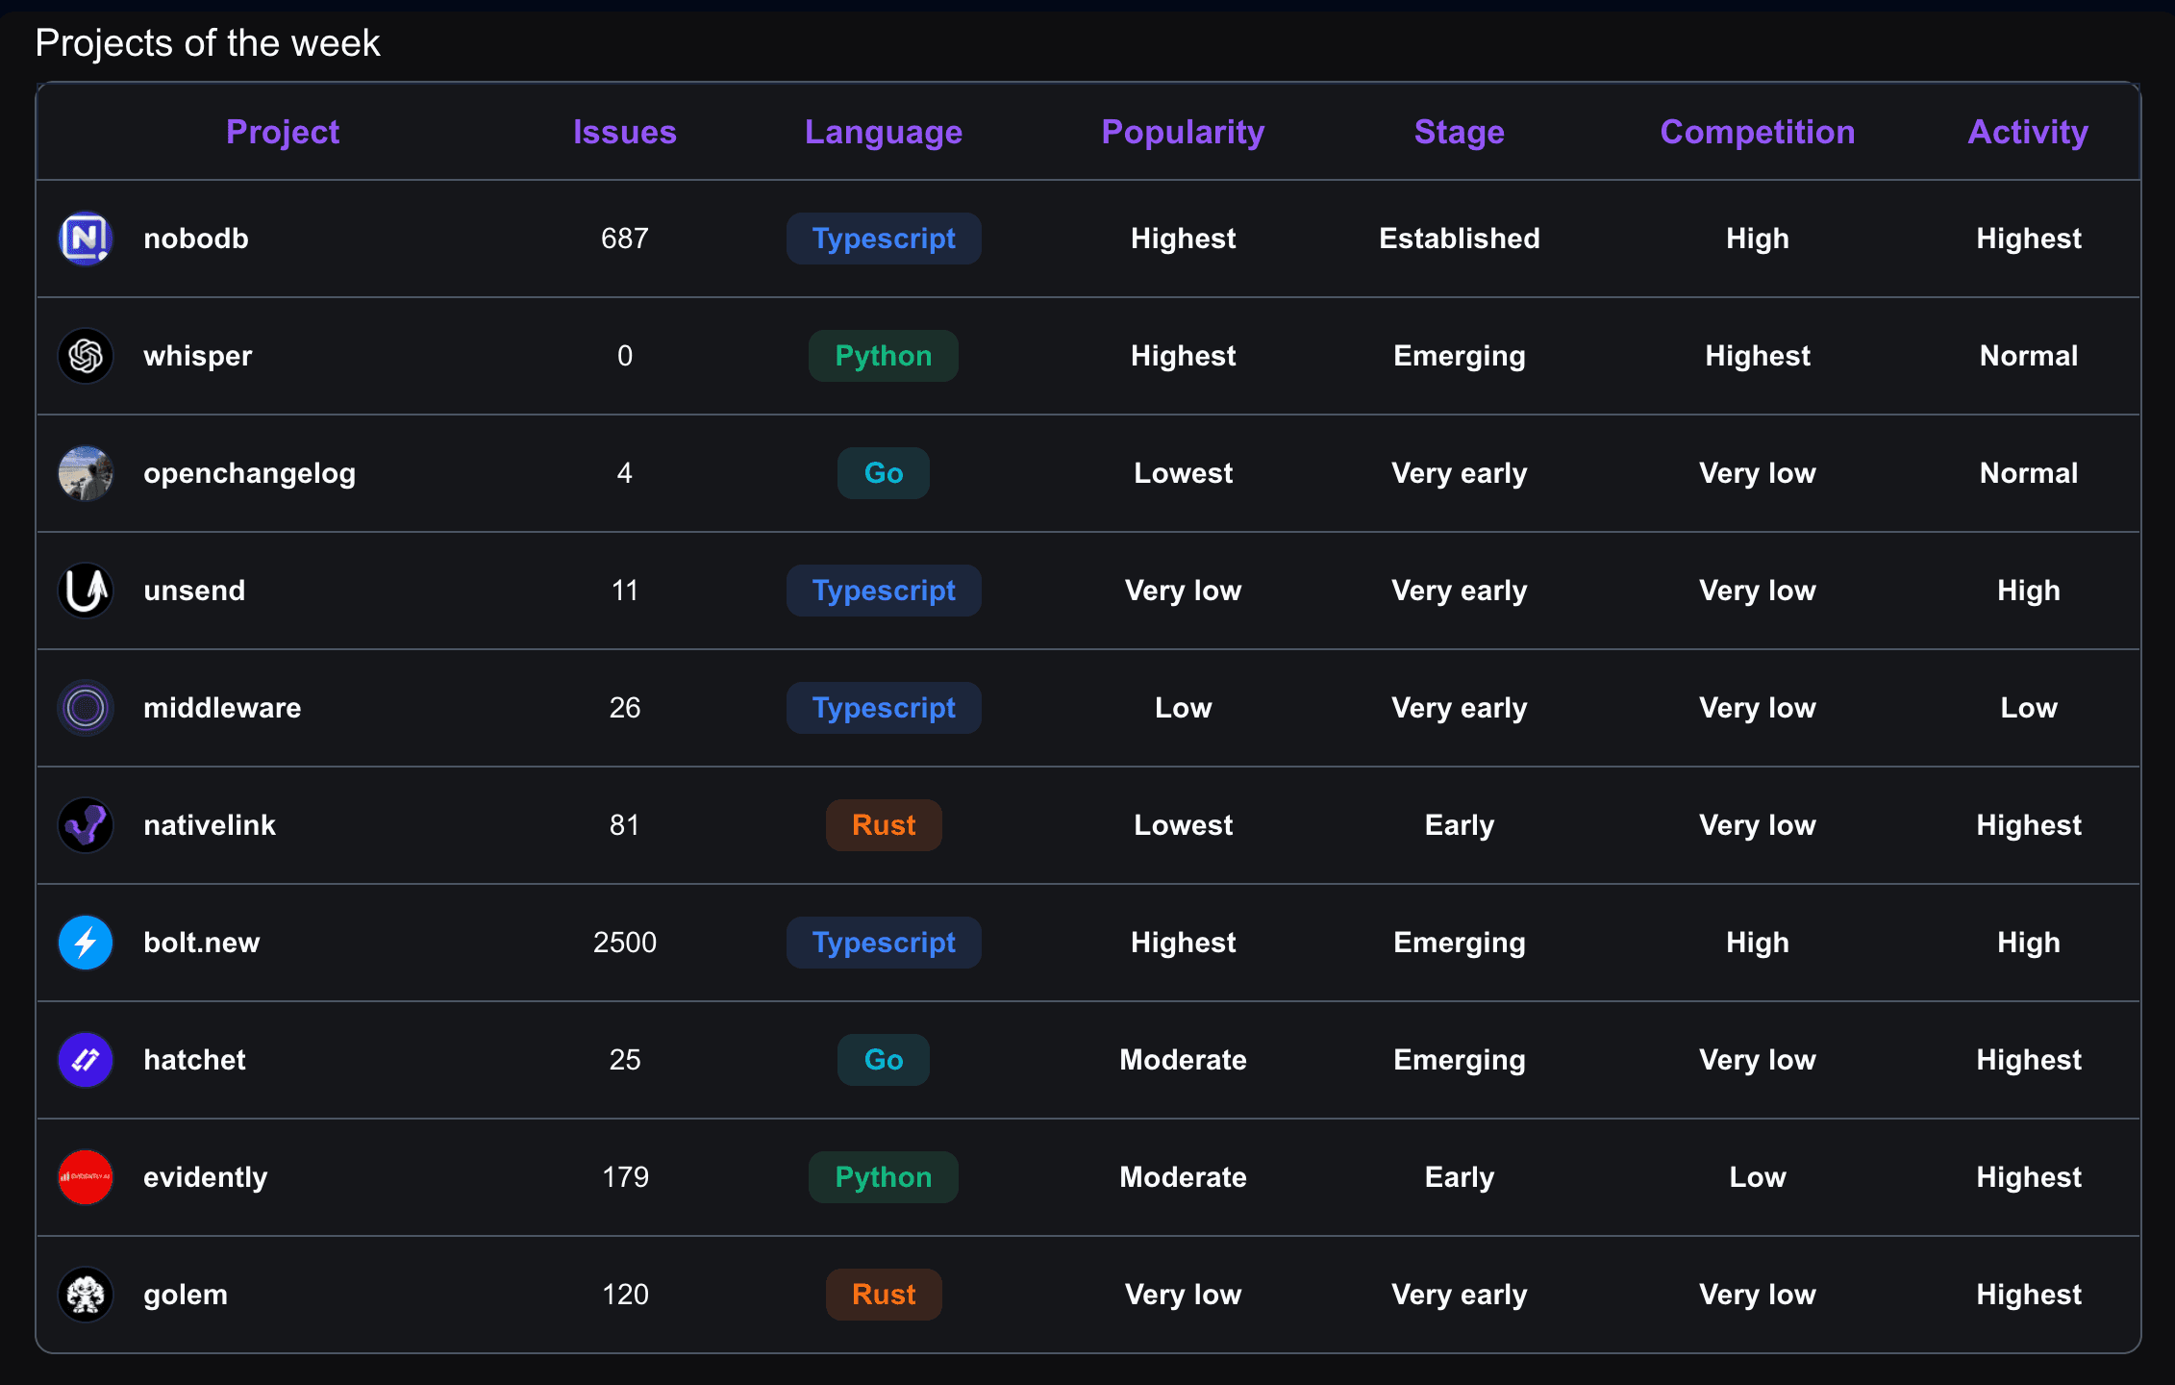2175x1385 pixels.
Task: Click the Early stage cell for nativelink
Action: point(1460,825)
